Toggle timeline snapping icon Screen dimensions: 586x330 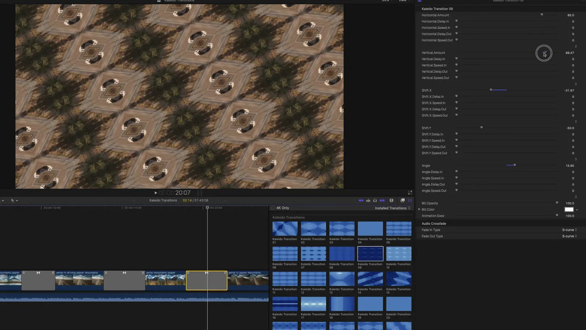click(x=382, y=200)
